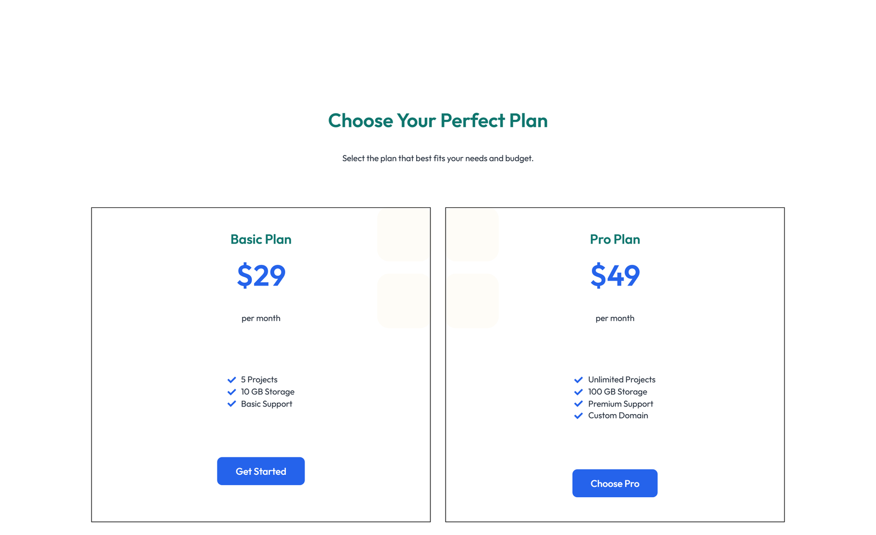This screenshot has width=876, height=535.
Task: Click the 5 Projects feature text
Action: pyautogui.click(x=258, y=379)
